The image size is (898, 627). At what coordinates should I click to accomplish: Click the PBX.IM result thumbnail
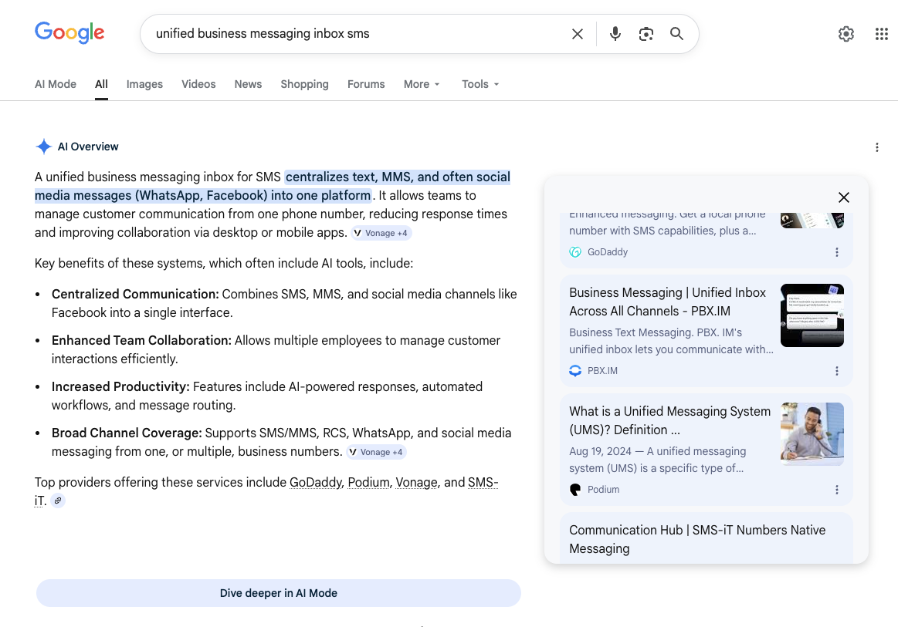(812, 315)
